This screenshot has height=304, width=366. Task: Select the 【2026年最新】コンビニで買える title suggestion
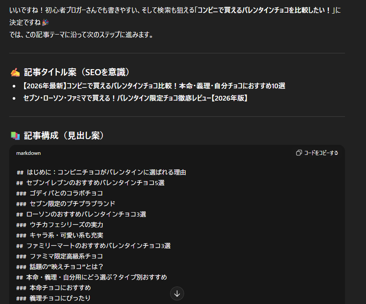(153, 86)
